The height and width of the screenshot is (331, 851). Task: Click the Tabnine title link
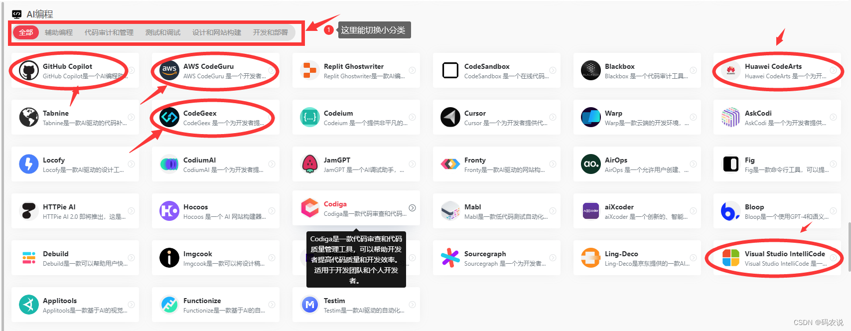tap(56, 113)
